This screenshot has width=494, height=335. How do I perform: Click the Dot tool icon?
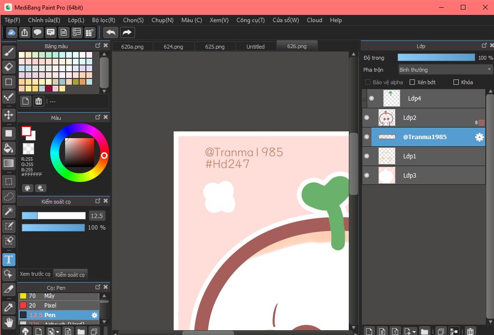[9, 97]
